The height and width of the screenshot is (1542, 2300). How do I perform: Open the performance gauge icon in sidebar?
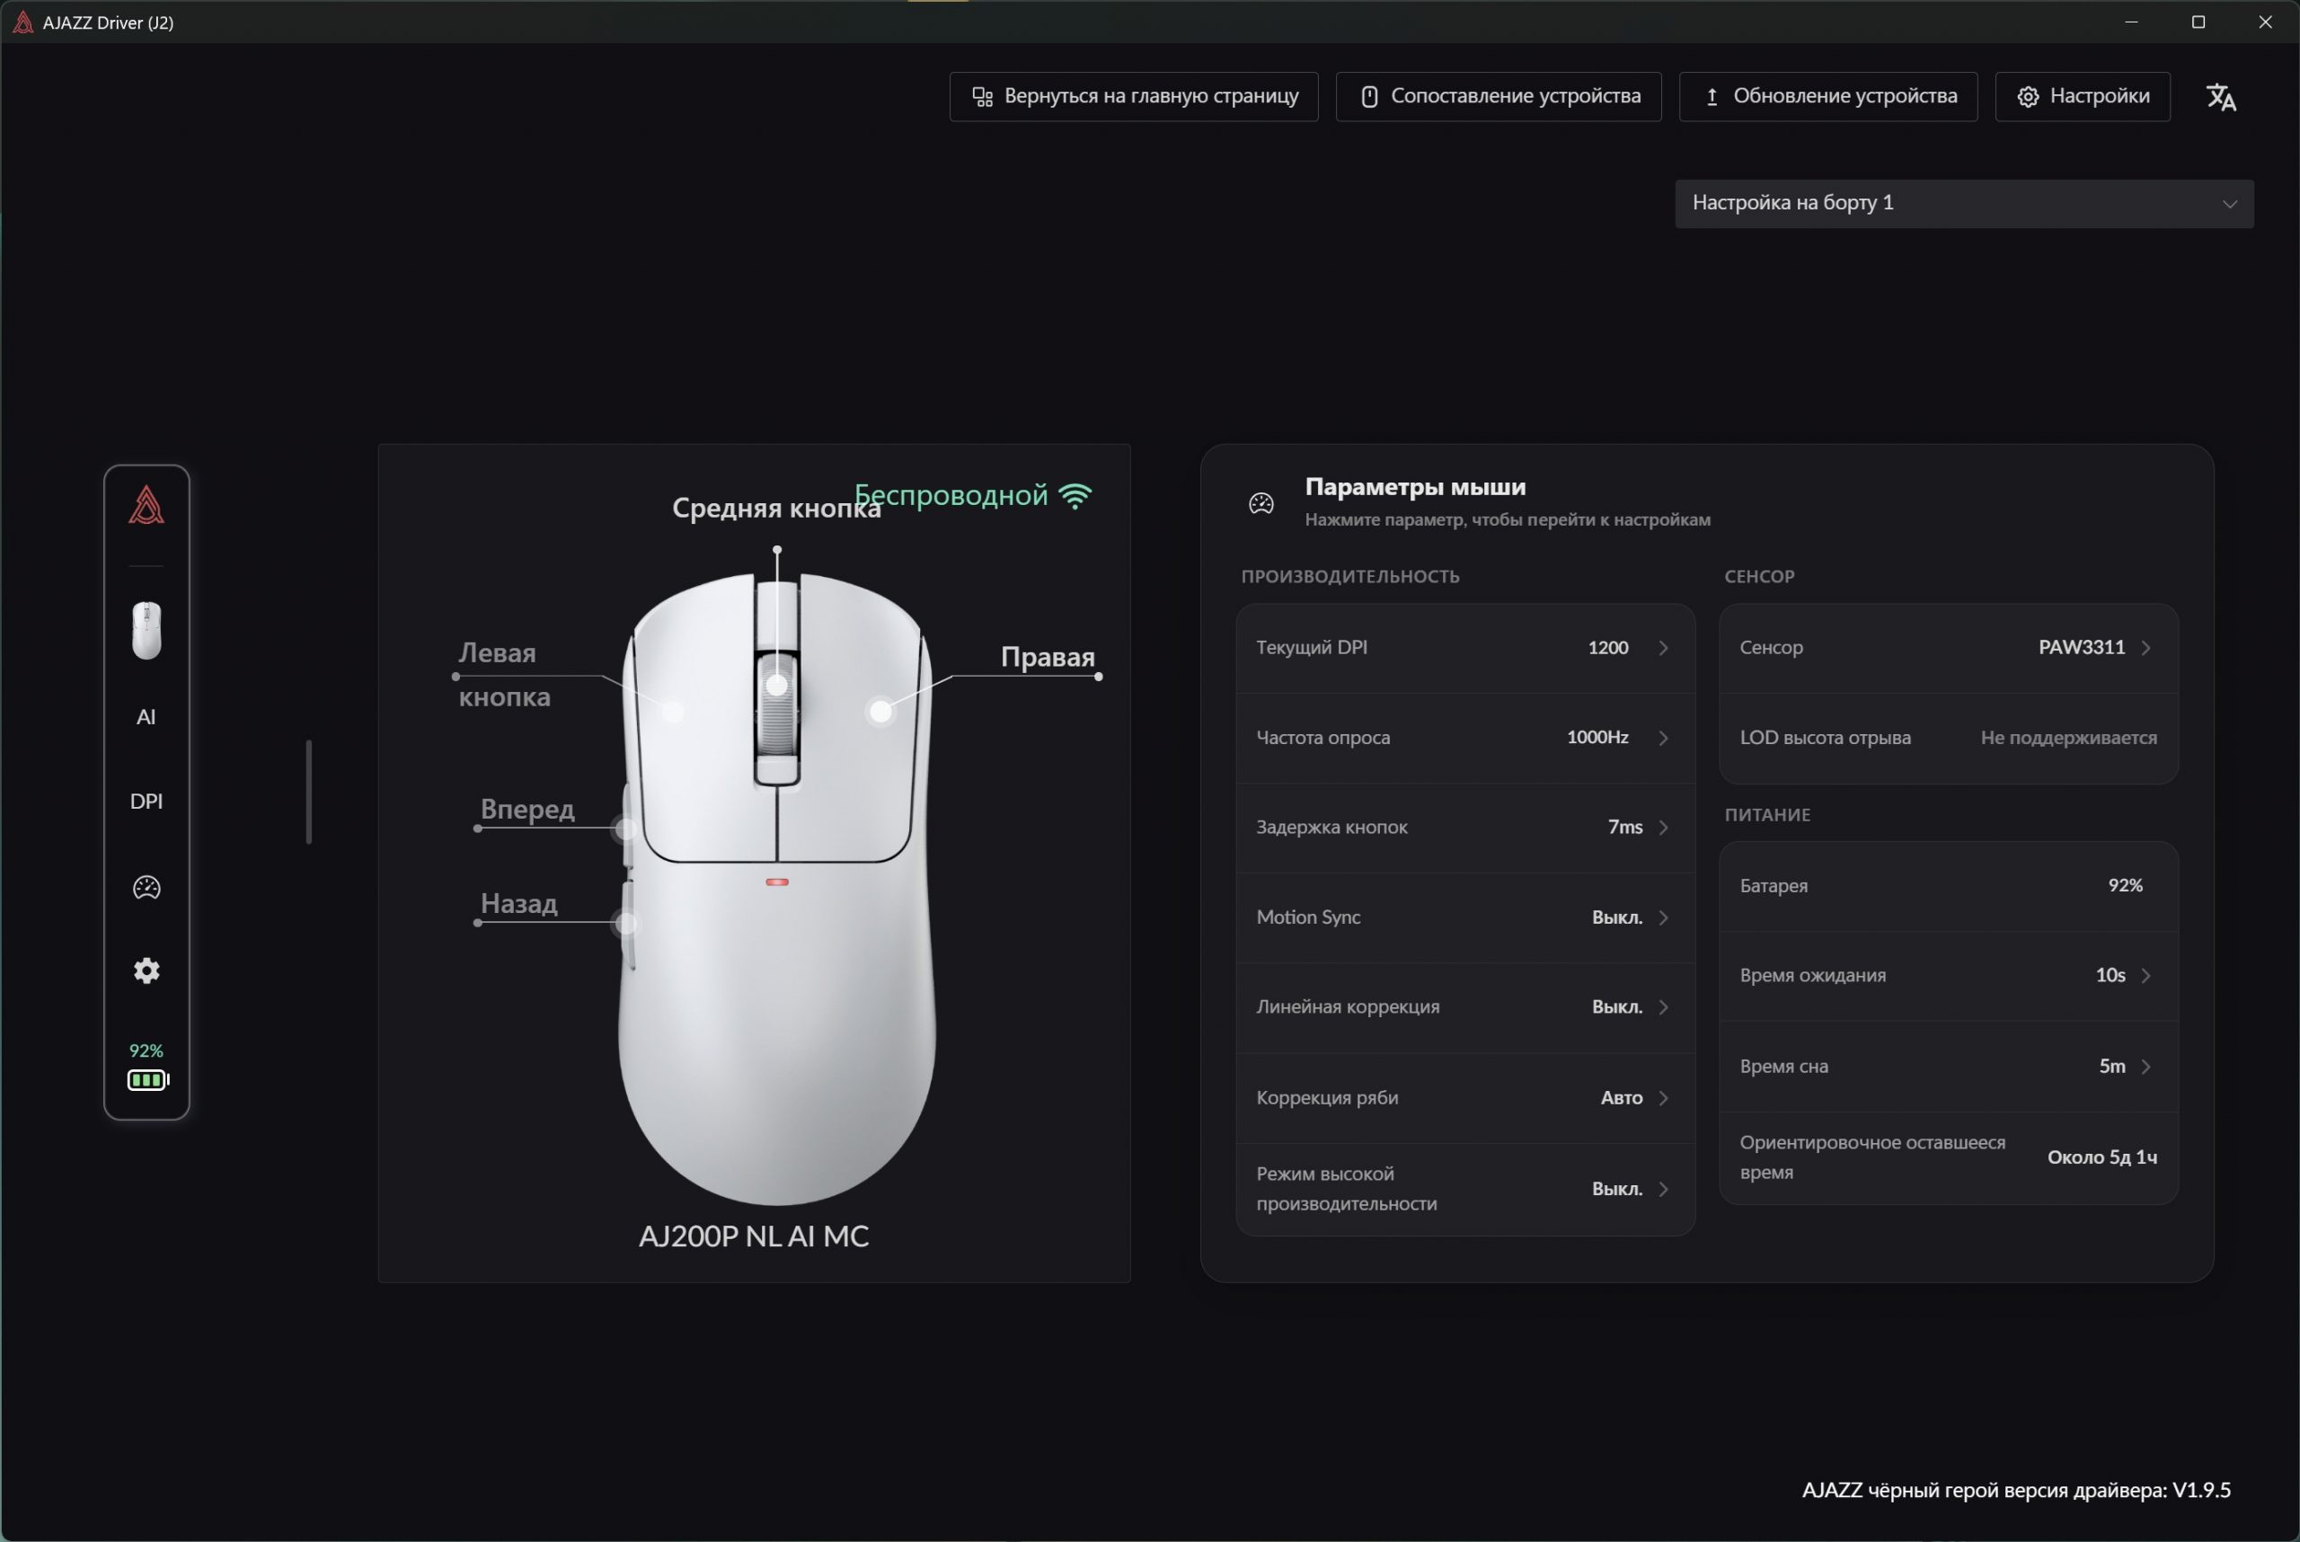click(146, 887)
